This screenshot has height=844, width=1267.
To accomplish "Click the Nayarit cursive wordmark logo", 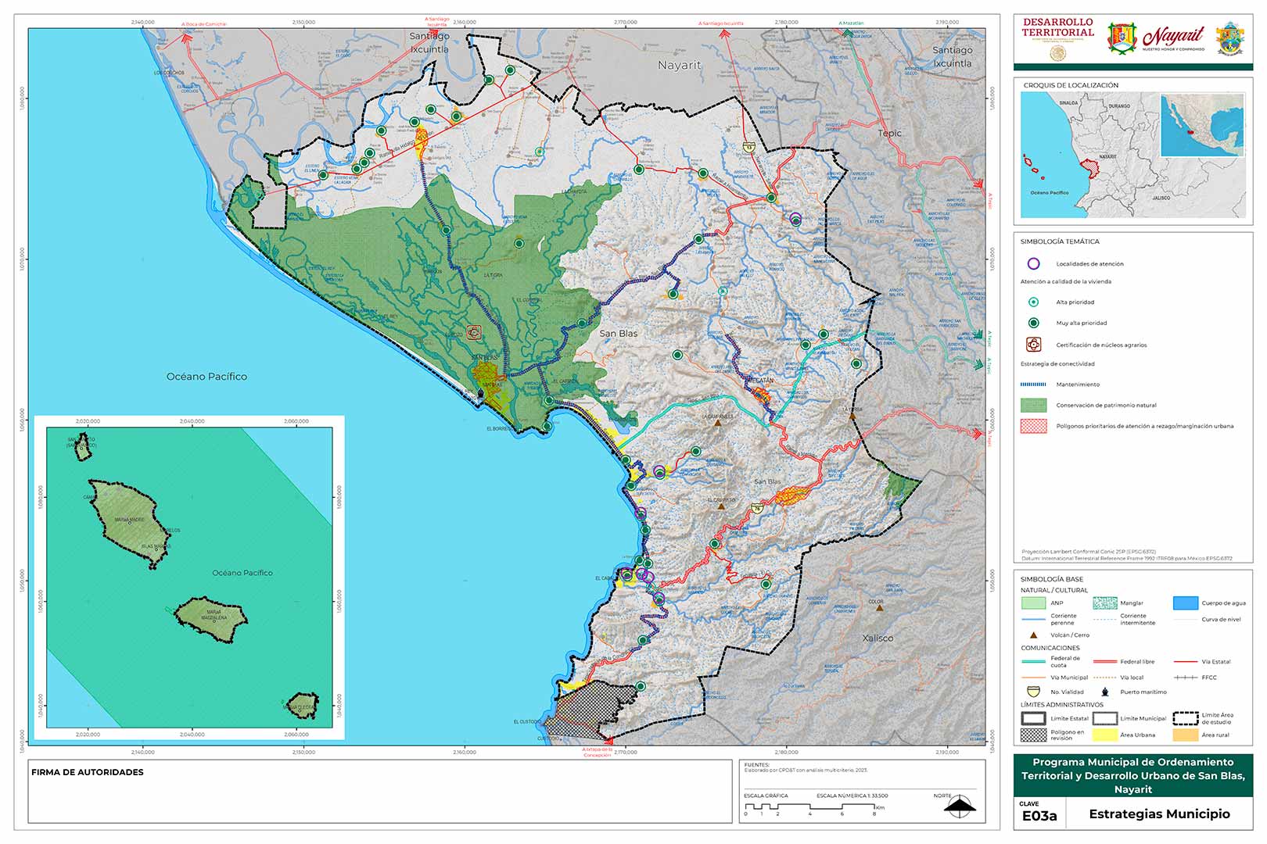I will [1173, 38].
